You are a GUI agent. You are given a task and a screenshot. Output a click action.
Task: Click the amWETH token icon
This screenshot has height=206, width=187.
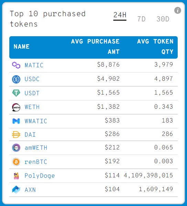pyautogui.click(x=16, y=148)
